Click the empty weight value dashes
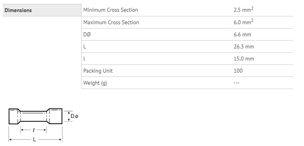Screen dimensions: 304x146 pyautogui.click(x=236, y=83)
